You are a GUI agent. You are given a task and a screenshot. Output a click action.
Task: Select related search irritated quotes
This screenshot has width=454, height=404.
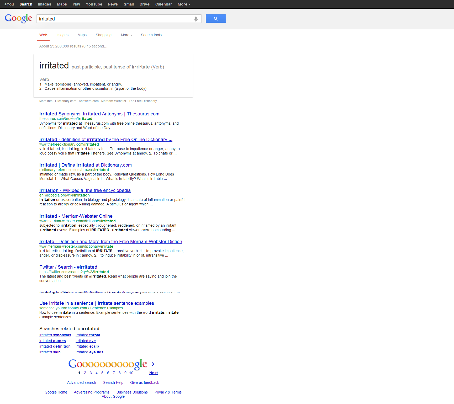point(52,341)
